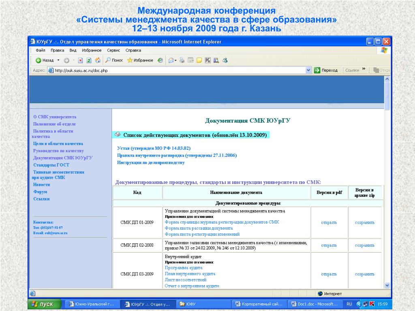Open link Цели в области качества
Viewport: 415px width, 311px height.
(x=58, y=144)
